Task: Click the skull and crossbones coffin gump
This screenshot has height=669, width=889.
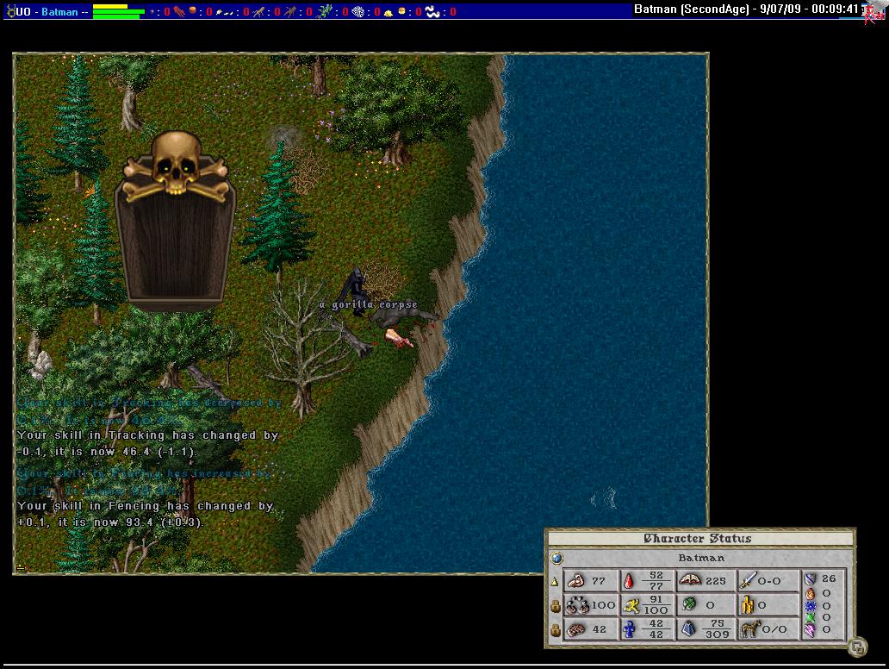Action: 175,222
